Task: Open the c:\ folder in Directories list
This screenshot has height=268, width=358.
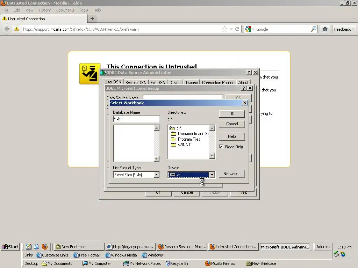Action: (179, 128)
